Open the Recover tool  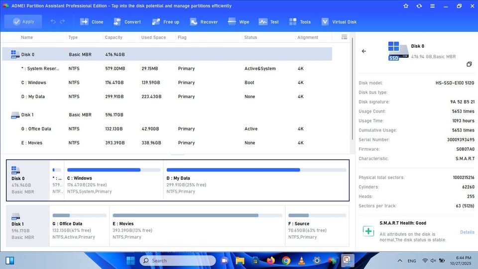point(204,22)
